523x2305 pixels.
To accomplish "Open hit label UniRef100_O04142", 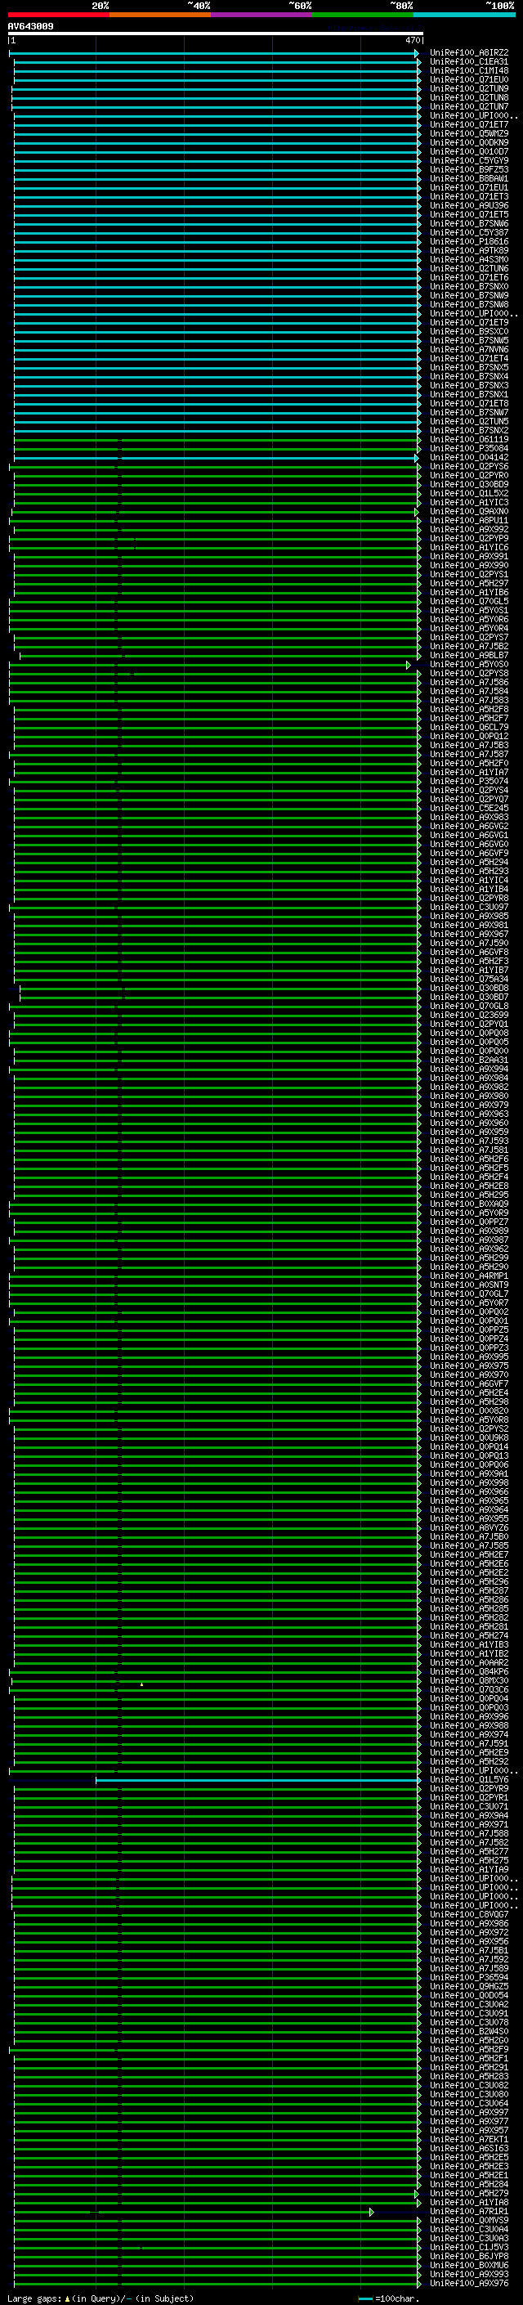I will 469,458.
